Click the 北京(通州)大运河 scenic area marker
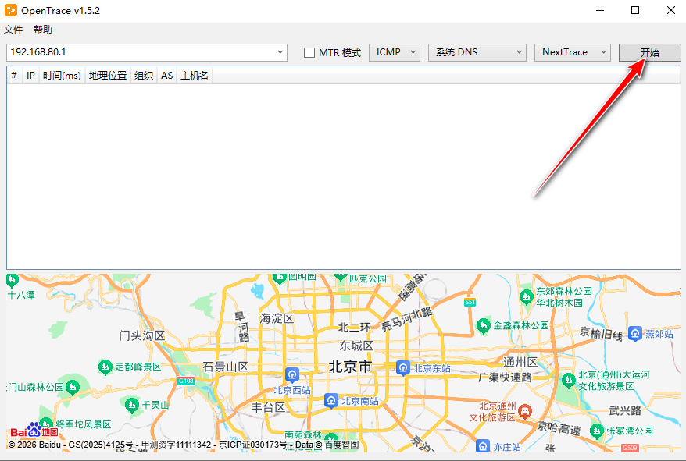Viewport: 686px width, 461px height. point(568,380)
